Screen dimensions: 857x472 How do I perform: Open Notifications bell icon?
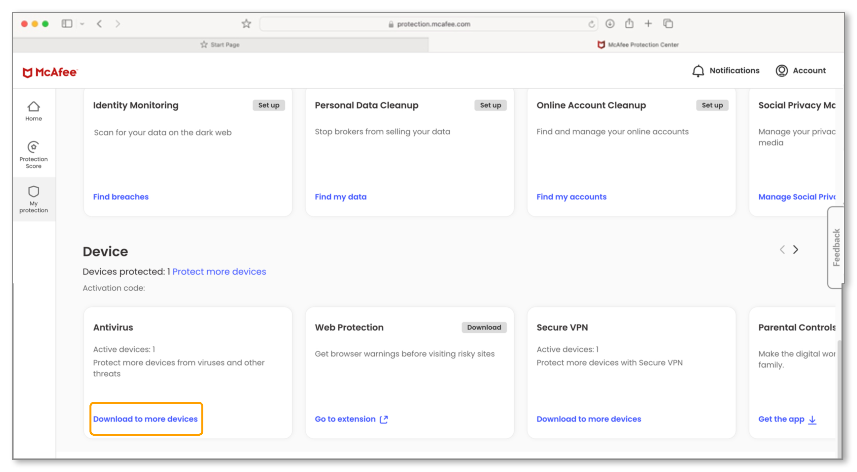click(x=698, y=71)
